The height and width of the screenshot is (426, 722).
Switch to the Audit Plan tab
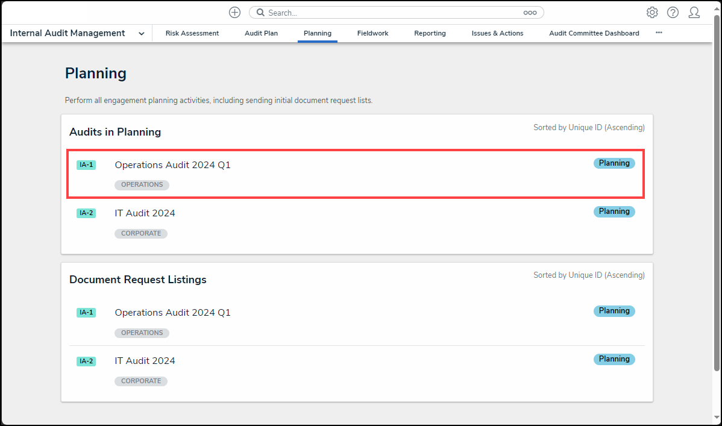(x=261, y=33)
